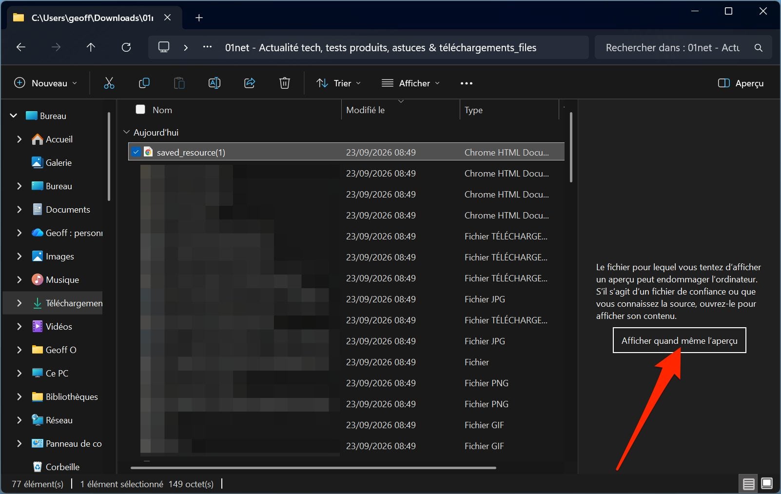The height and width of the screenshot is (494, 781).
Task: Click the PC monitor icon in address bar
Action: (x=164, y=47)
